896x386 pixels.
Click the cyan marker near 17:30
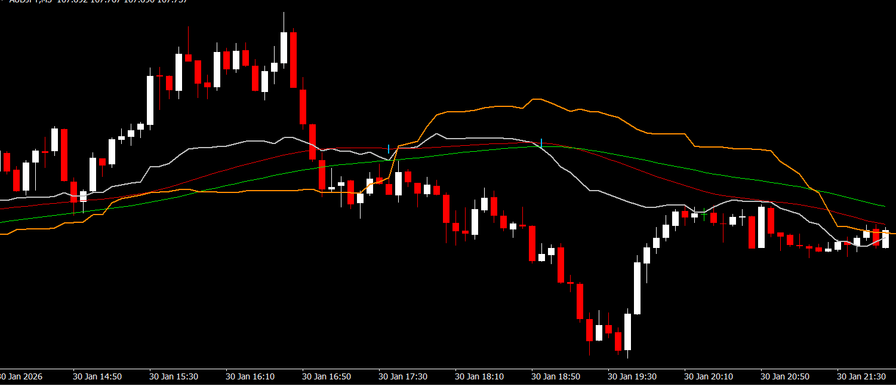click(389, 149)
